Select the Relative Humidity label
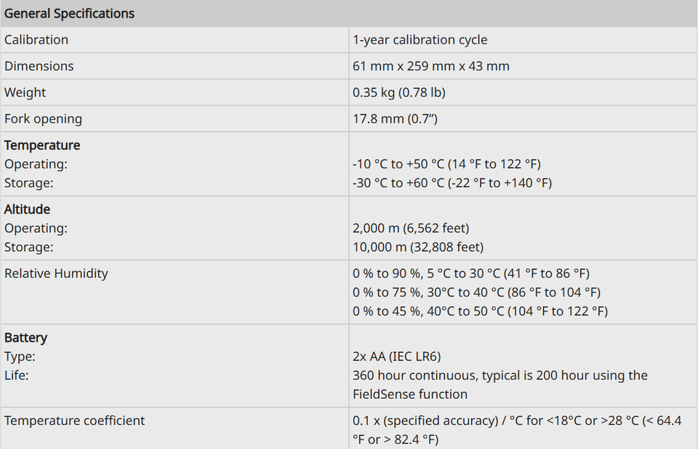Viewport: 698px width, 449px height. 56,274
